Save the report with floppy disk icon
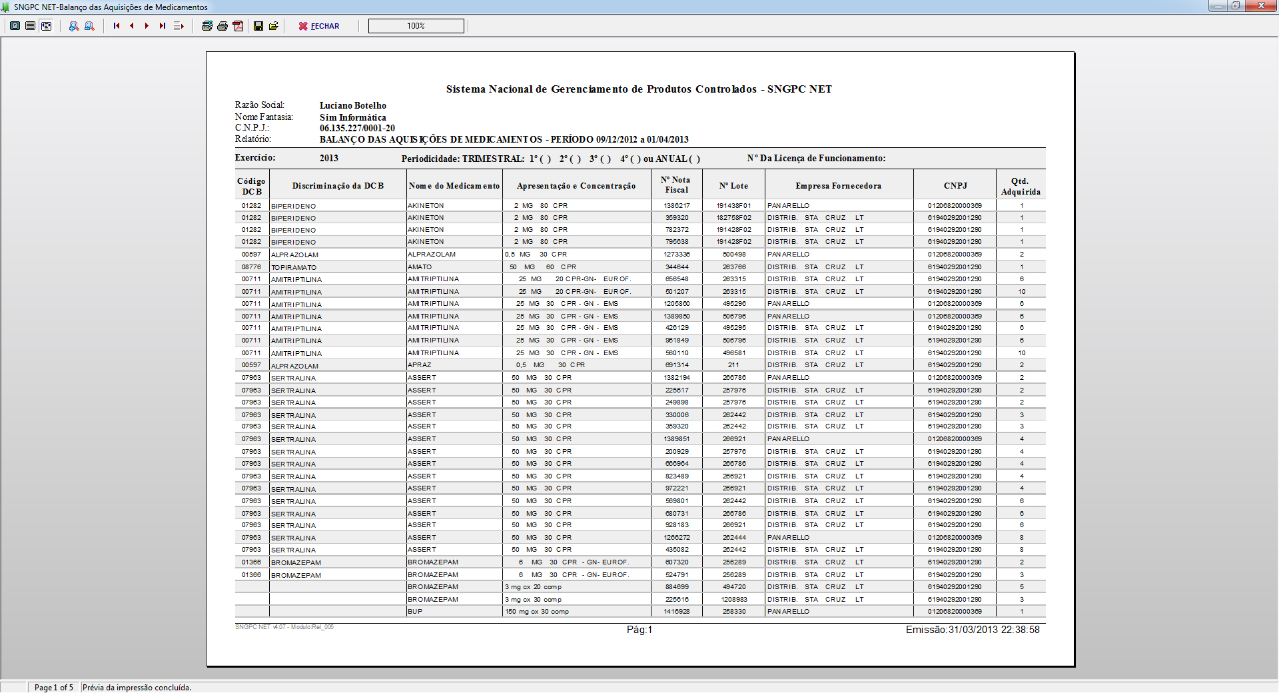Viewport: 1279px width, 693px height. (x=258, y=26)
